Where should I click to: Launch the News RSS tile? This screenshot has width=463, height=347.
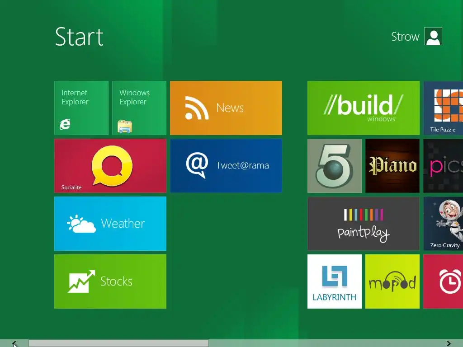226,108
